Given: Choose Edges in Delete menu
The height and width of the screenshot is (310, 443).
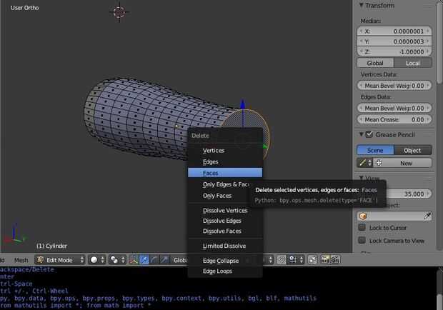Looking at the screenshot, I should (225, 161).
